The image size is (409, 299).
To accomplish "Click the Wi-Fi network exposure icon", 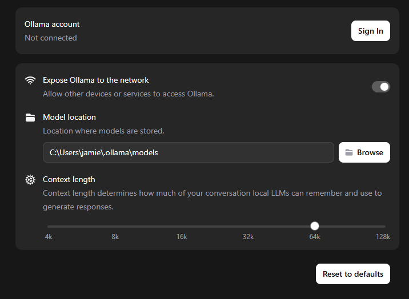I will [x=30, y=80].
